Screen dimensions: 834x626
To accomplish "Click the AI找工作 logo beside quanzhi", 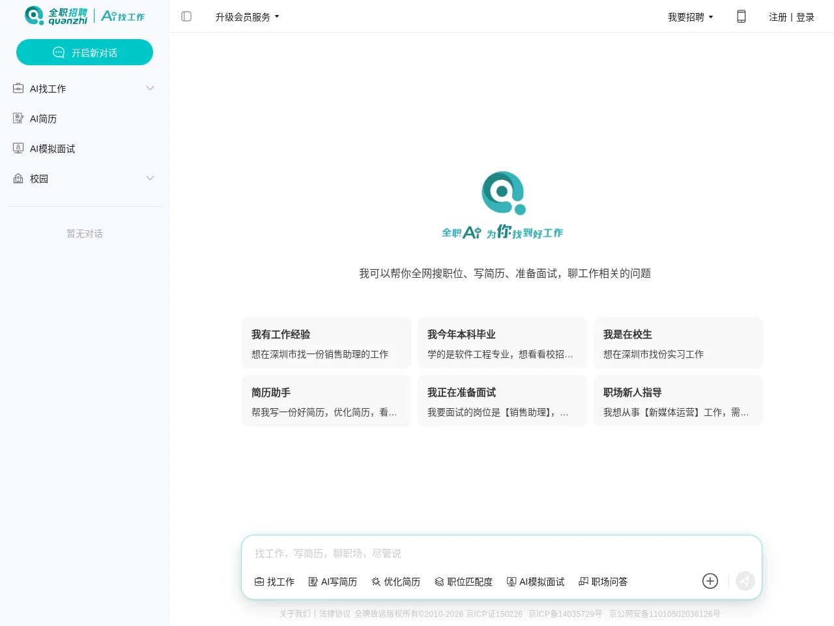I will tap(123, 16).
